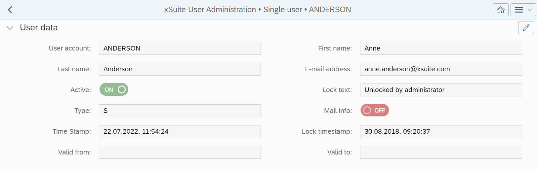Viewport: 537px width, 171px height.
Task: Click the edit pencil icon
Action: tap(526, 28)
